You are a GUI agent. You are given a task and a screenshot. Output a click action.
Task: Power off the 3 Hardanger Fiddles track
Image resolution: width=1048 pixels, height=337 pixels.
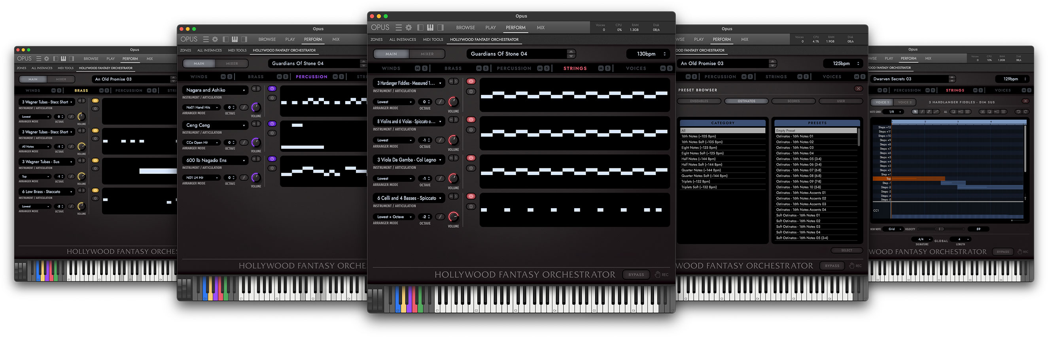pos(471,81)
